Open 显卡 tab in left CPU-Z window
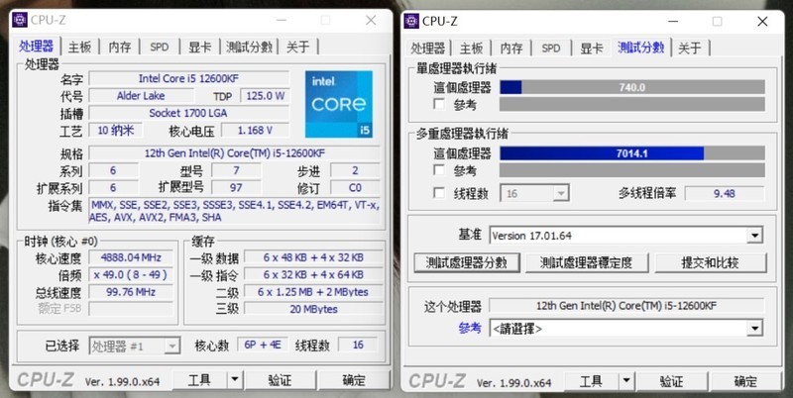793x398 pixels. coord(199,47)
